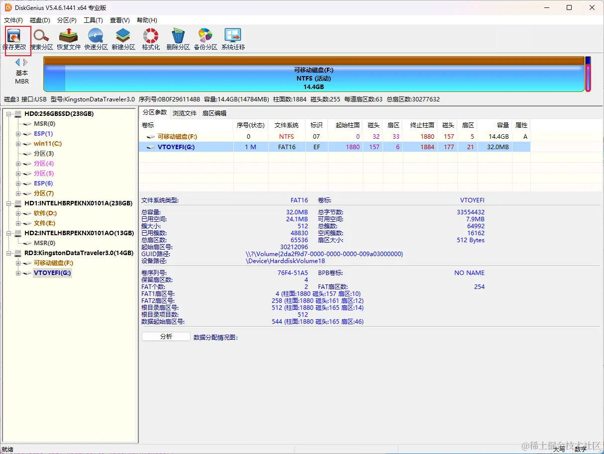The image size is (604, 454).
Task: Expand the ESP(1) partition node
Action: click(x=18, y=134)
